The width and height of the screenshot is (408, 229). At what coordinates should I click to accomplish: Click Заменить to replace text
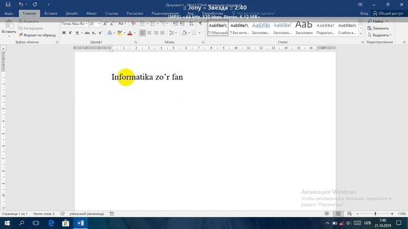(378, 28)
